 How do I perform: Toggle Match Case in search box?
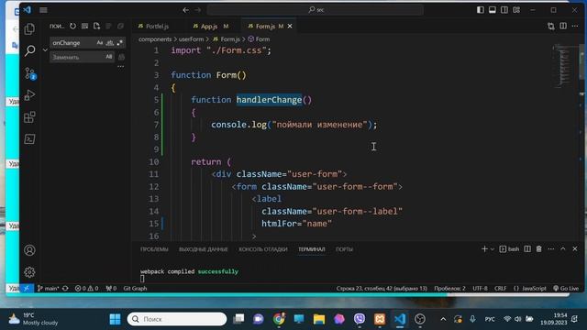[100, 43]
